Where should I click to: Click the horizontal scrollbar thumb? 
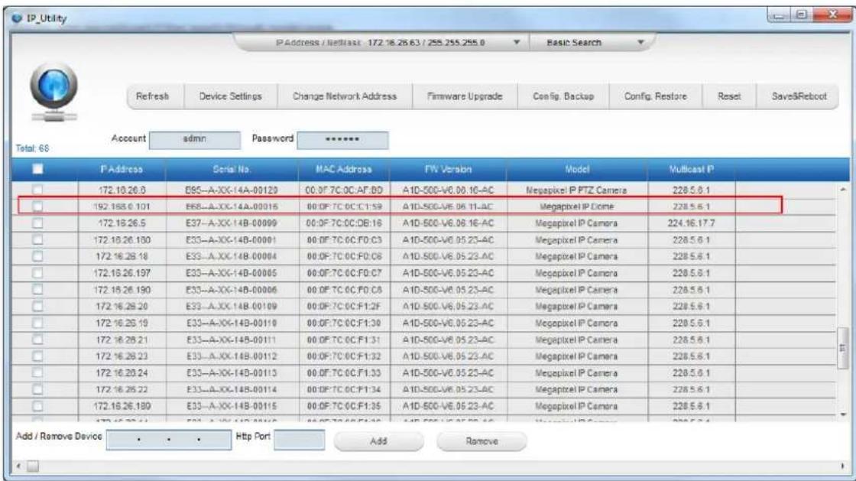(x=33, y=466)
